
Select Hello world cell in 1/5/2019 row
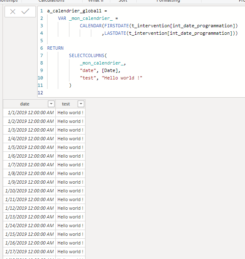tap(71, 147)
